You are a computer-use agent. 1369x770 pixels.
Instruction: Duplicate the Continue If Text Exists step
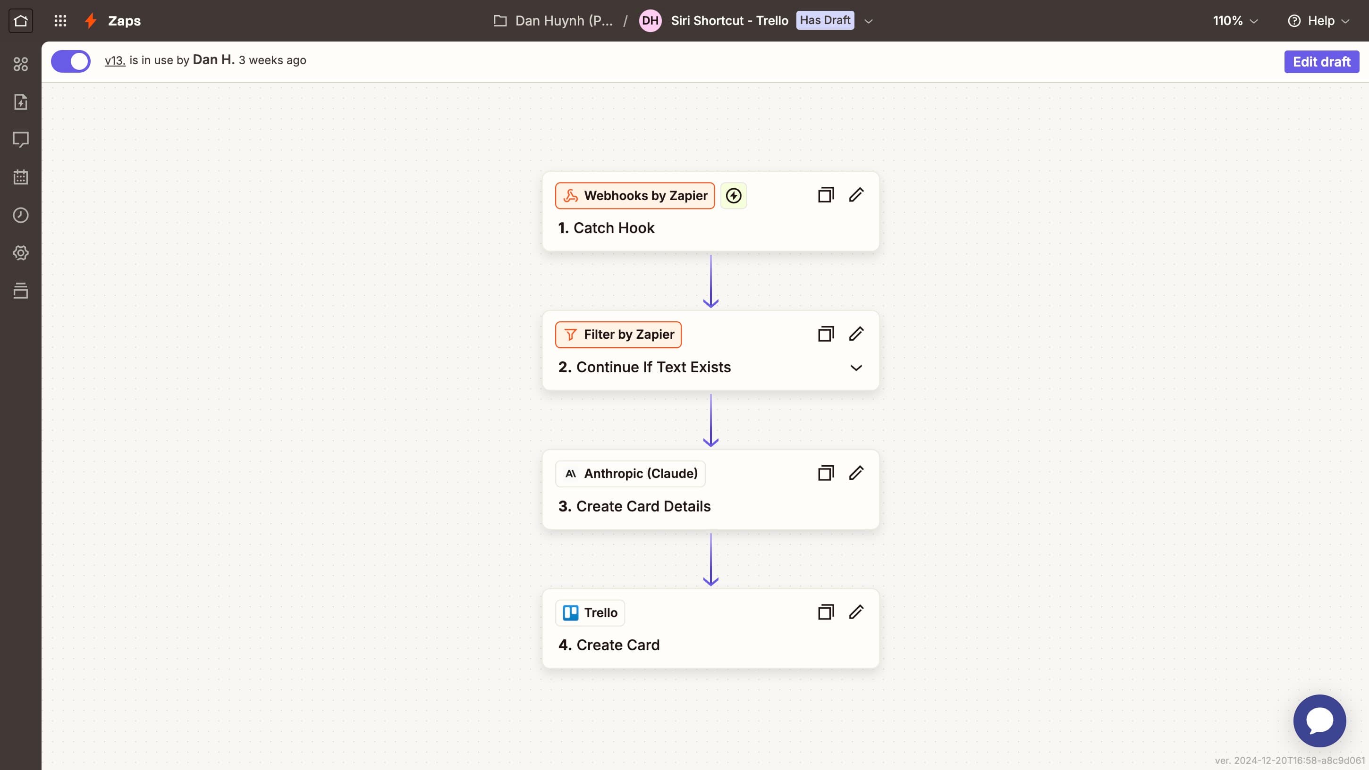click(826, 334)
